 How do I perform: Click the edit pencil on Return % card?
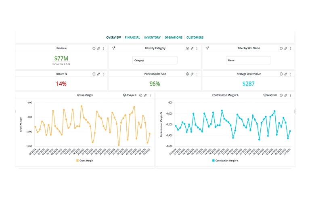[98, 74]
